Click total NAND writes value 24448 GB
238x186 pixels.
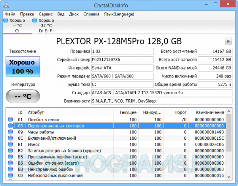click(x=215, y=68)
